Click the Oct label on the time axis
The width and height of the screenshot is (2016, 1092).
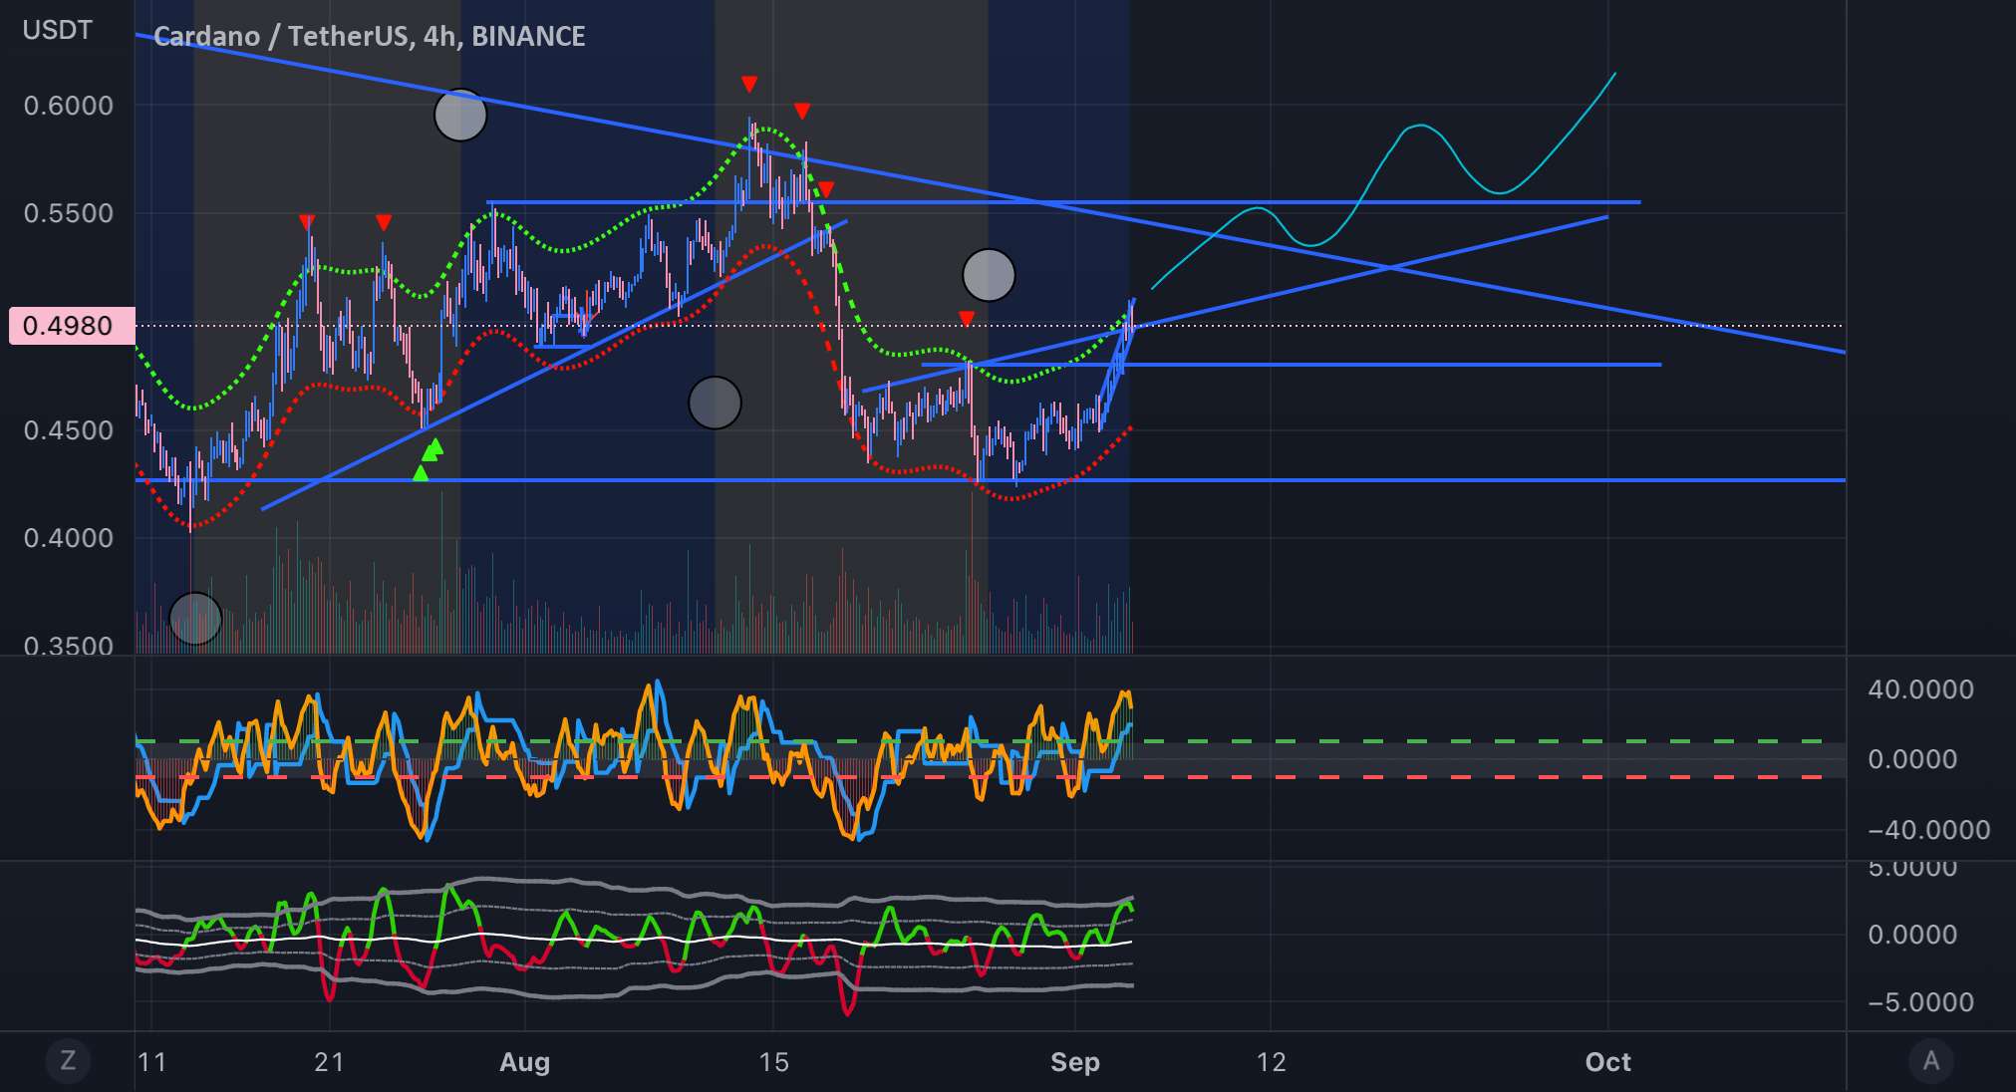1608,1062
